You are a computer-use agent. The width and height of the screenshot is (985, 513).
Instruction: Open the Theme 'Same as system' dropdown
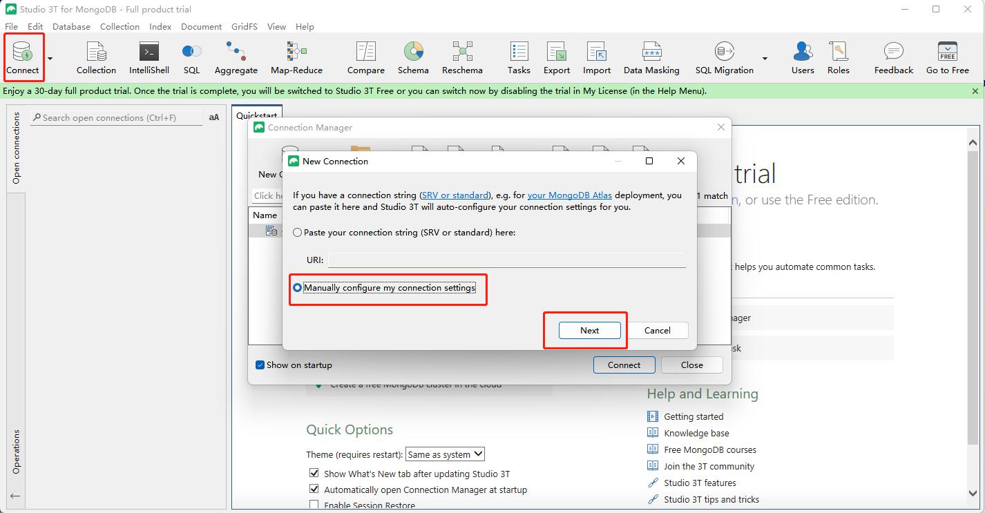tap(445, 454)
